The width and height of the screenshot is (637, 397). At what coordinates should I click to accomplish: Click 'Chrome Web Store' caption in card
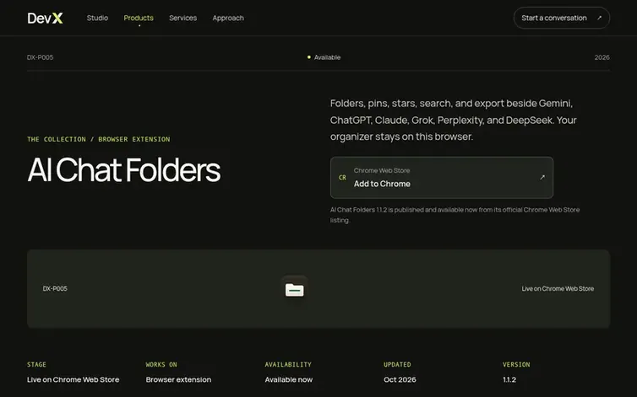[x=382, y=170]
